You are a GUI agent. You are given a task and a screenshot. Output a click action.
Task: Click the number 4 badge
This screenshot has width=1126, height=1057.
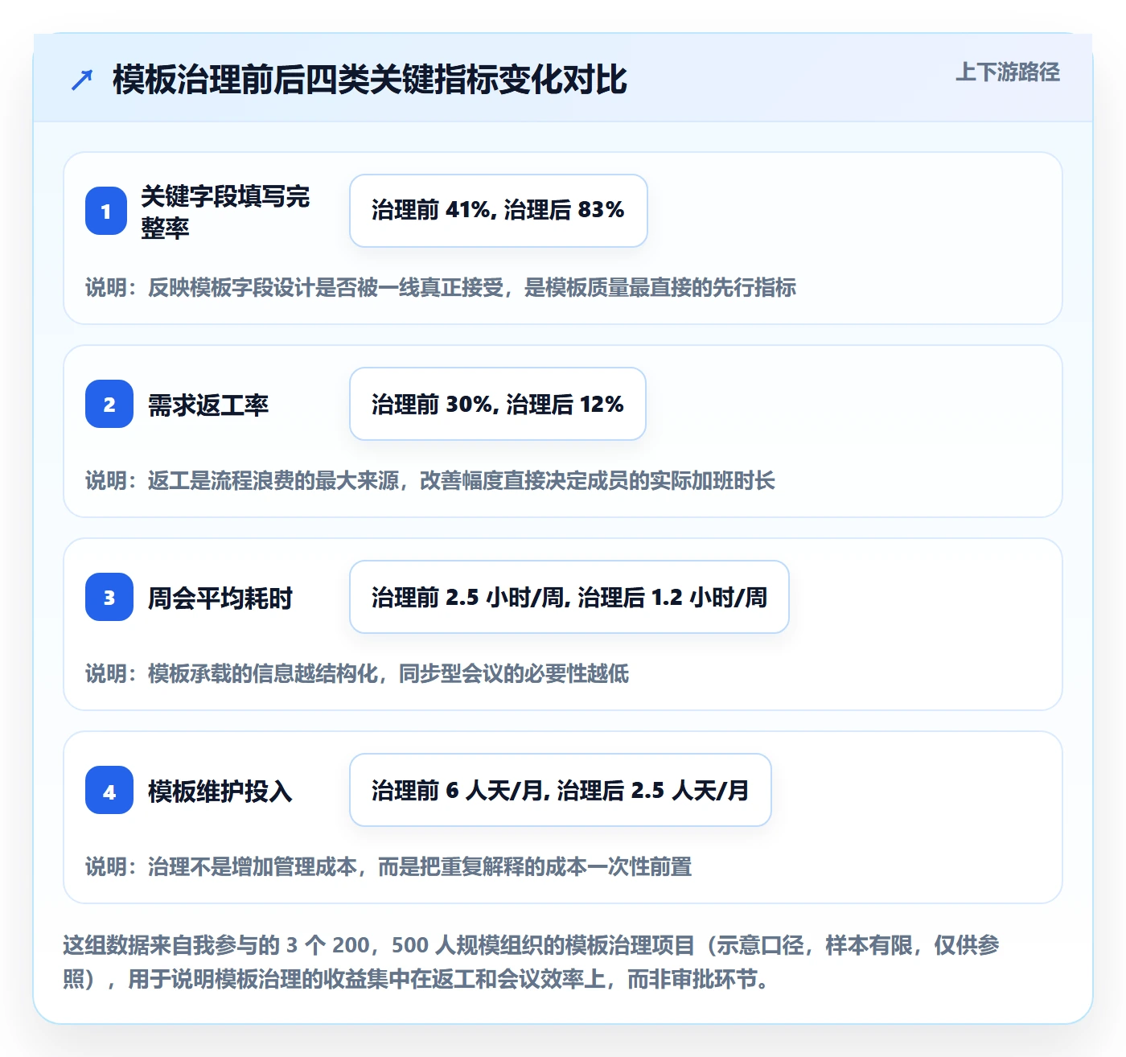tap(109, 790)
